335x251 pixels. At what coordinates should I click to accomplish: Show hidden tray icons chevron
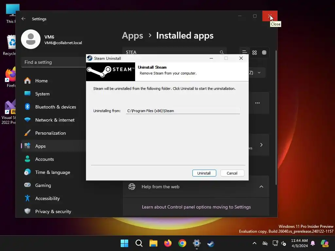pos(255,243)
